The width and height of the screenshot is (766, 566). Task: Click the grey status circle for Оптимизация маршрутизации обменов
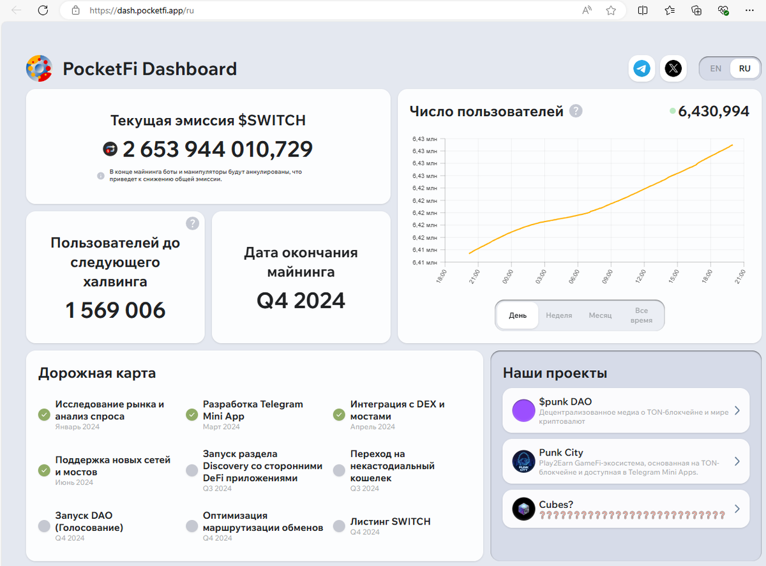pyautogui.click(x=191, y=526)
